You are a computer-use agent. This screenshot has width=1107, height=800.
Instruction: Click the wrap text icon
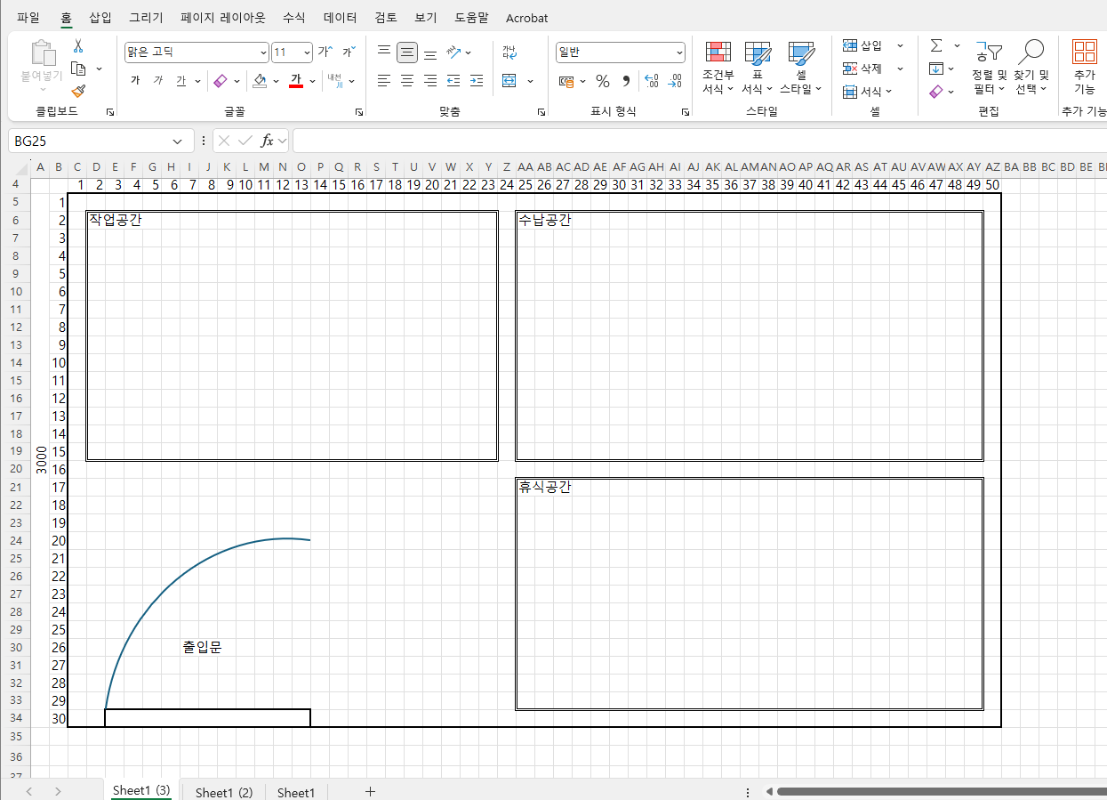coord(509,53)
